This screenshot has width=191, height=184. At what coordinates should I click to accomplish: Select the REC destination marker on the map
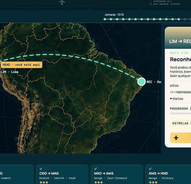141,82
